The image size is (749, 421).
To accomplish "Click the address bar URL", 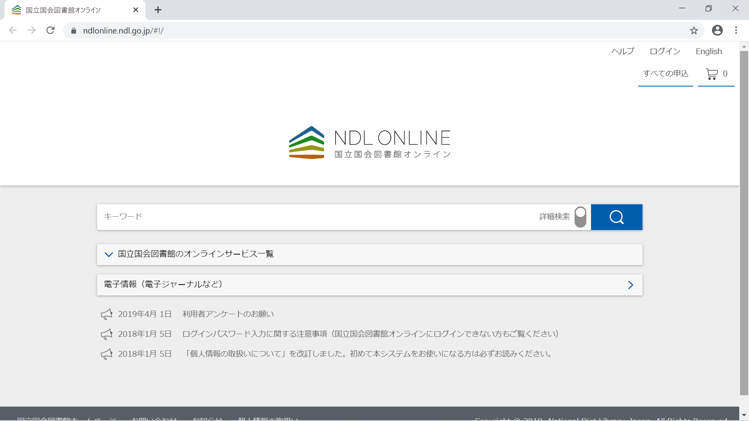I will pos(123,30).
